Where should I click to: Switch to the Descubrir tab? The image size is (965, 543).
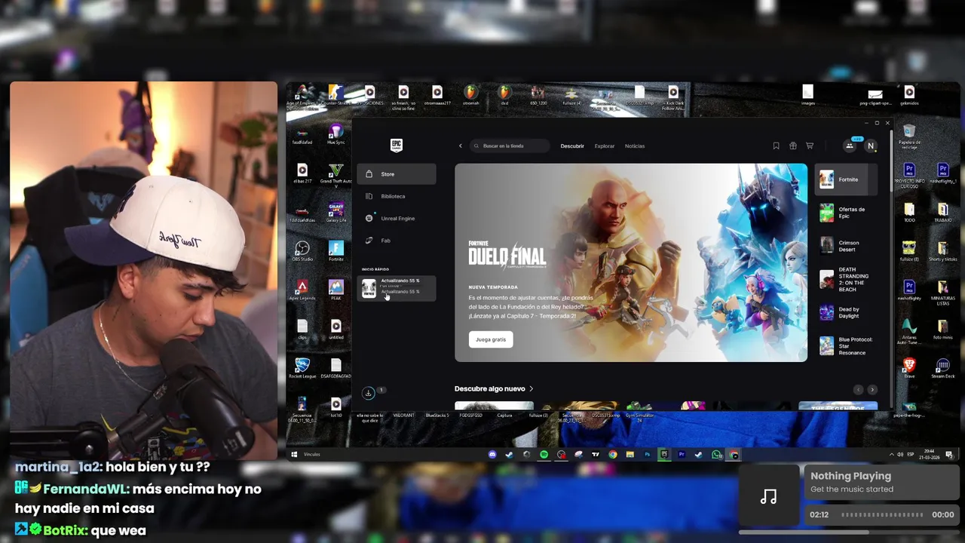pyautogui.click(x=572, y=146)
